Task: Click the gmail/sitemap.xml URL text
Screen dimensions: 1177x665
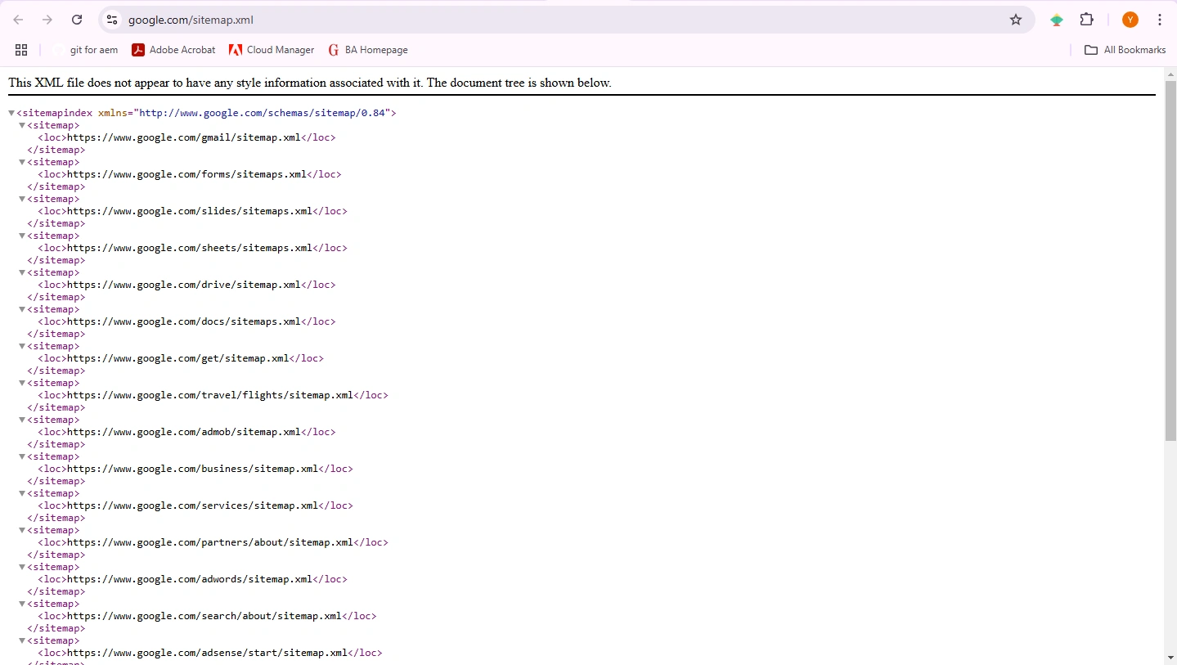Action: coord(184,137)
